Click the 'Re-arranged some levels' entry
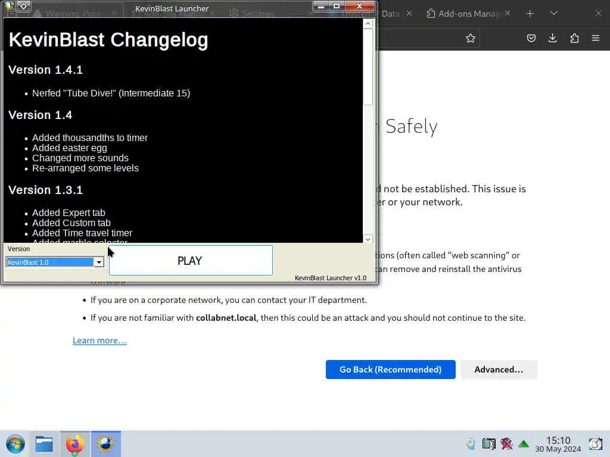The image size is (610, 457). [85, 168]
